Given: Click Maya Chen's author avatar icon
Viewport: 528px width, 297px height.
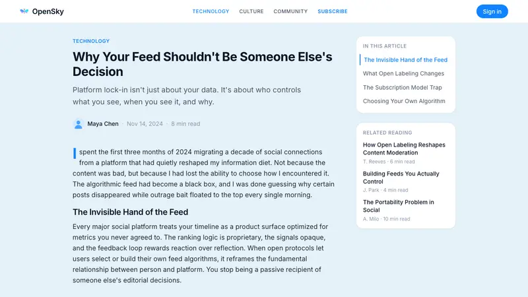Looking at the screenshot, I should click(78, 124).
